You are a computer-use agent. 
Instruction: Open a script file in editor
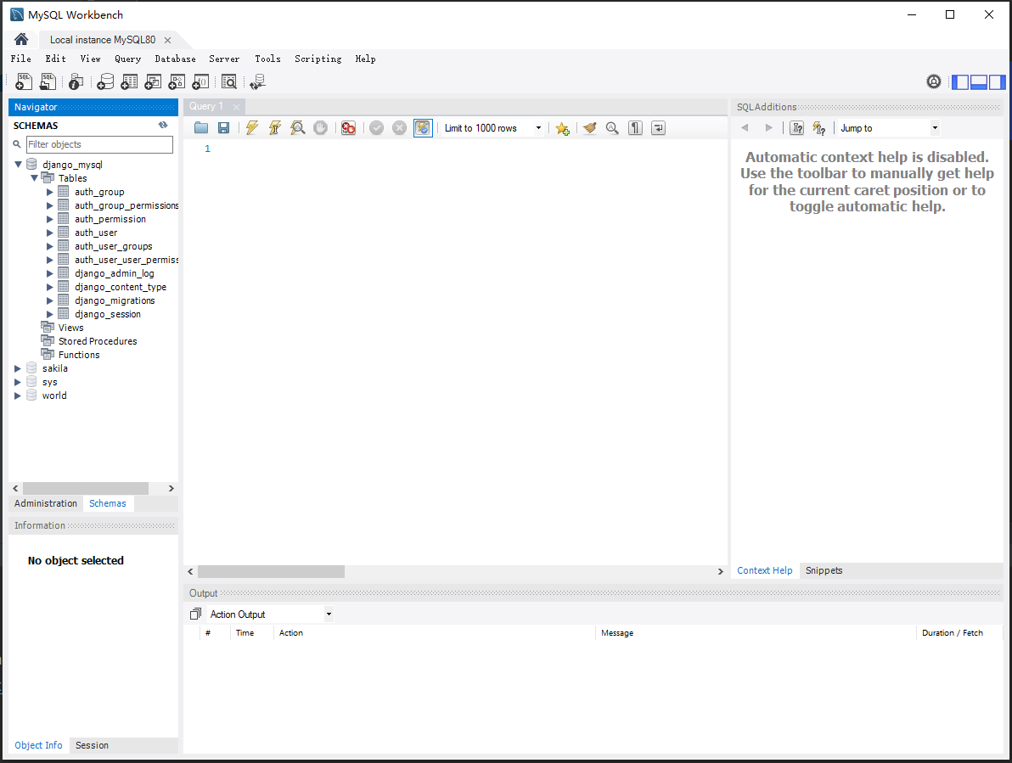[201, 127]
